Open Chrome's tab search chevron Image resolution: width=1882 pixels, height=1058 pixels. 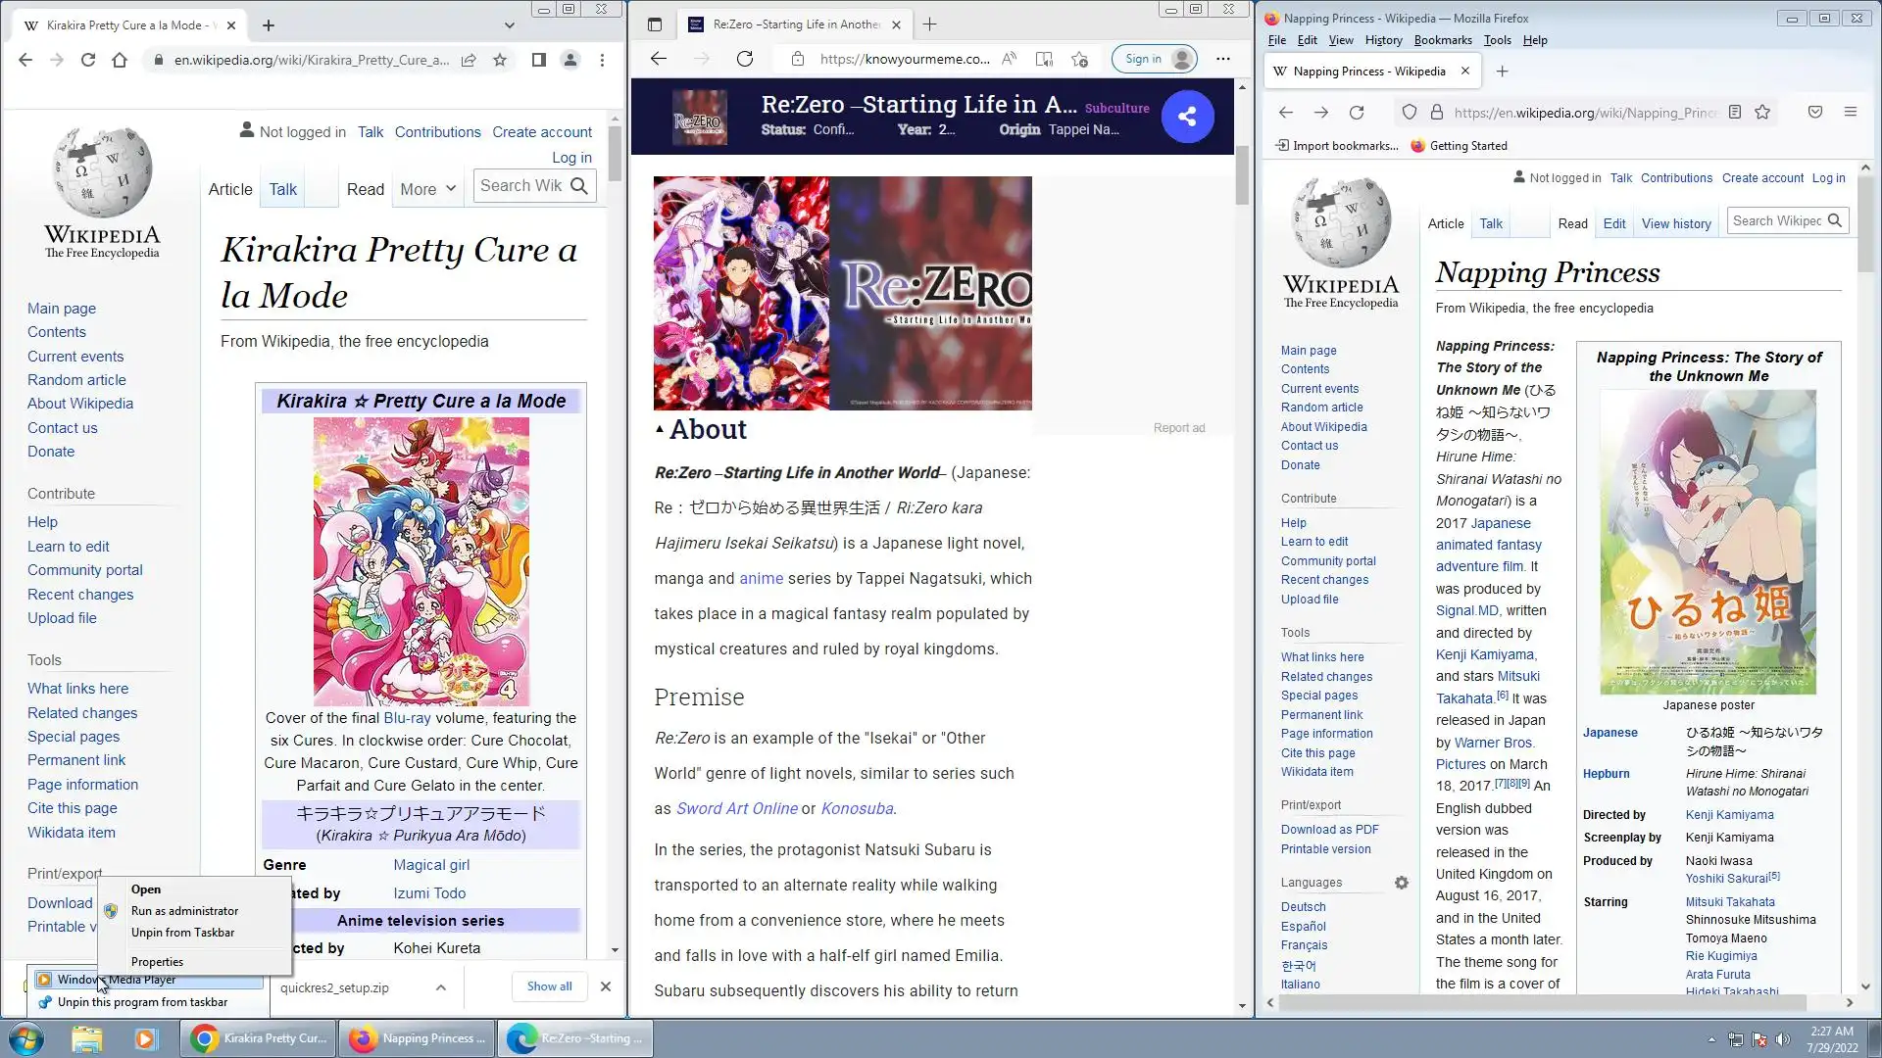(x=509, y=25)
